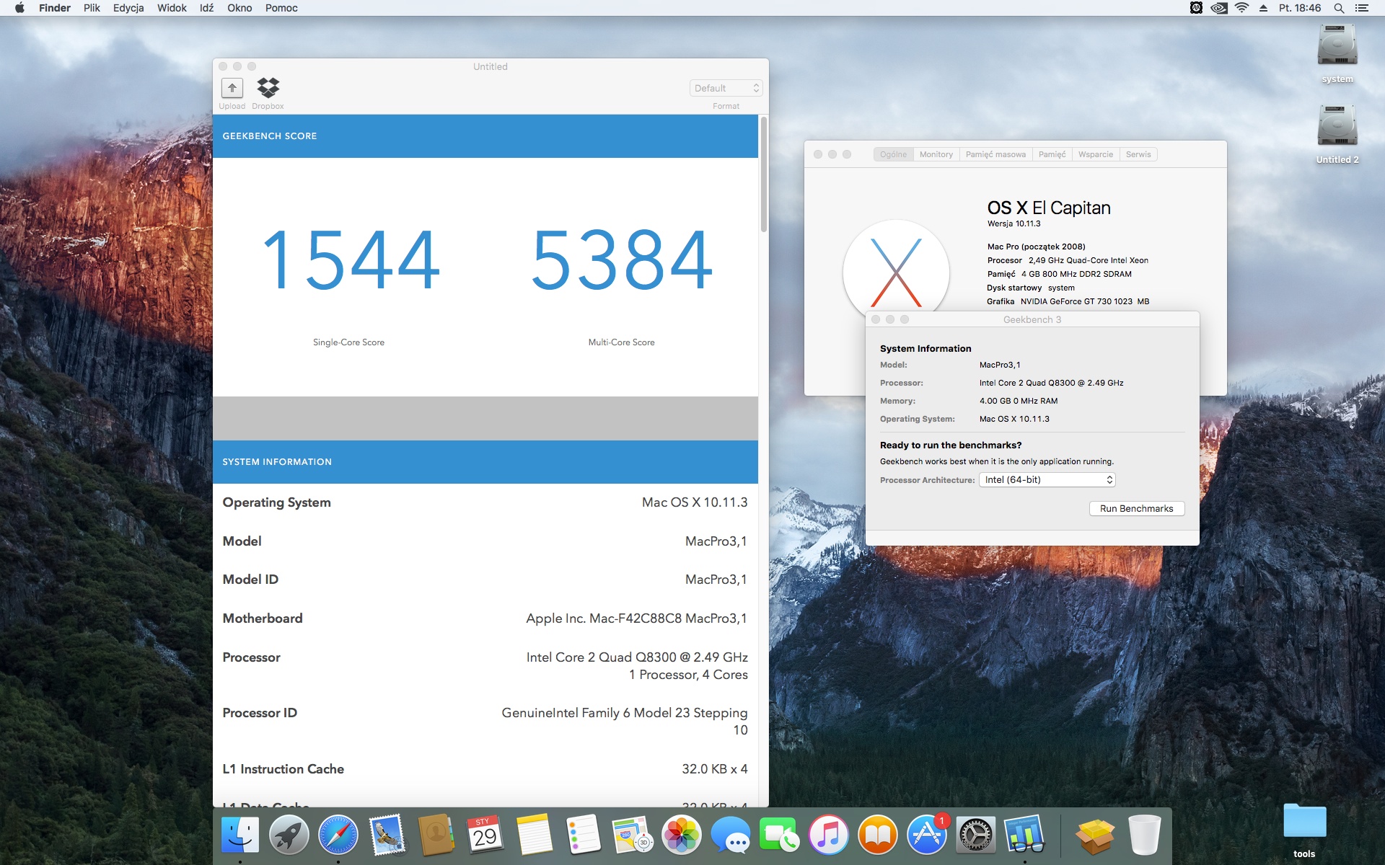Switch to the Pamięć masowa tab

(995, 154)
